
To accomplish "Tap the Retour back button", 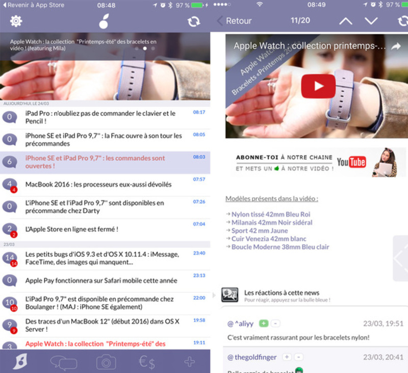I will pyautogui.click(x=235, y=21).
